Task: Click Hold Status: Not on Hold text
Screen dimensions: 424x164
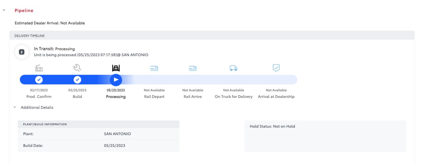Action: pos(272,126)
